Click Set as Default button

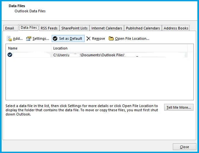point(68,38)
